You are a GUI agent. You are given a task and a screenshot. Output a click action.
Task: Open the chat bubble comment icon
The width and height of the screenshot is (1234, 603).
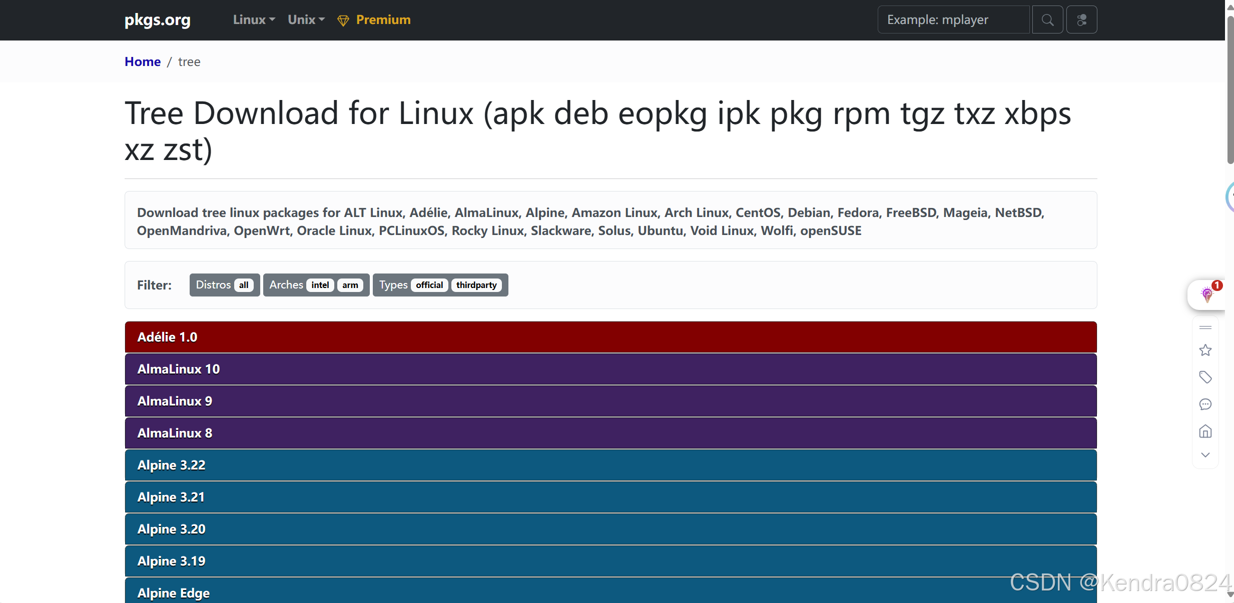(x=1205, y=404)
